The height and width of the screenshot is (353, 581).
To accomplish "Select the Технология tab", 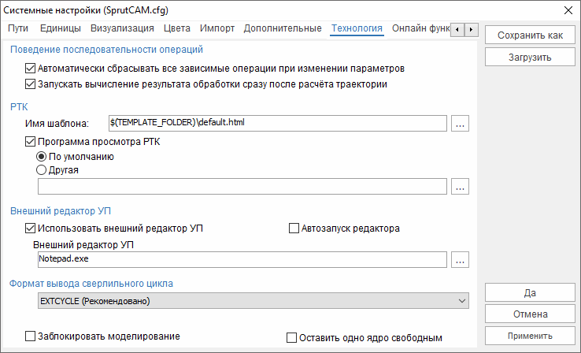I will 357,28.
